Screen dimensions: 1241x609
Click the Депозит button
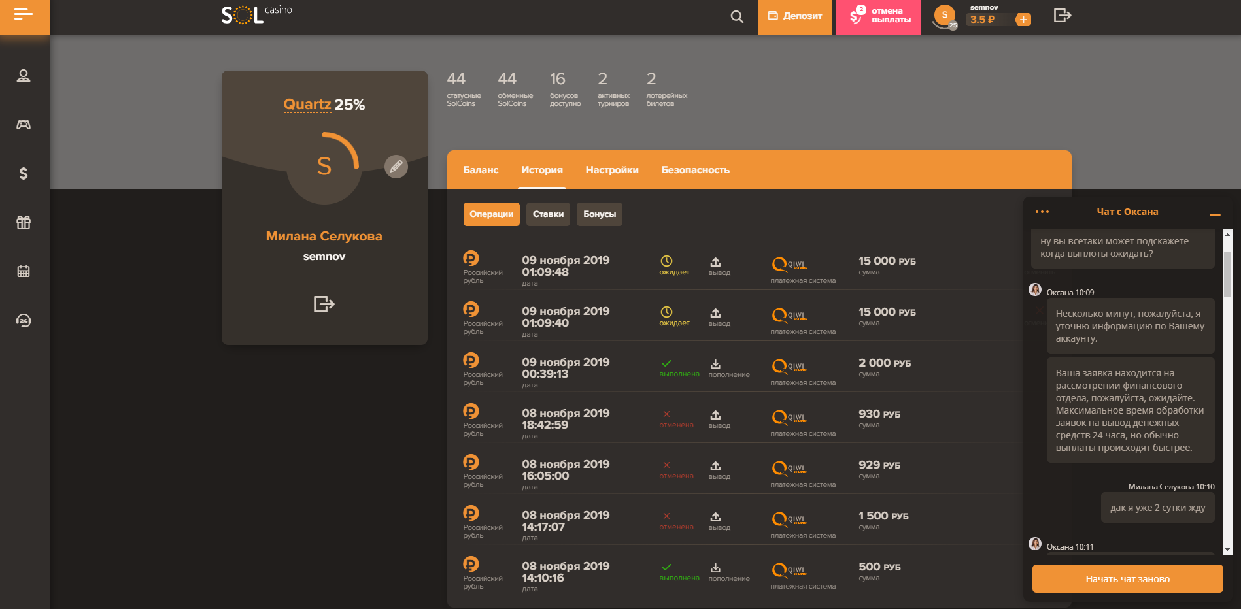tap(794, 17)
